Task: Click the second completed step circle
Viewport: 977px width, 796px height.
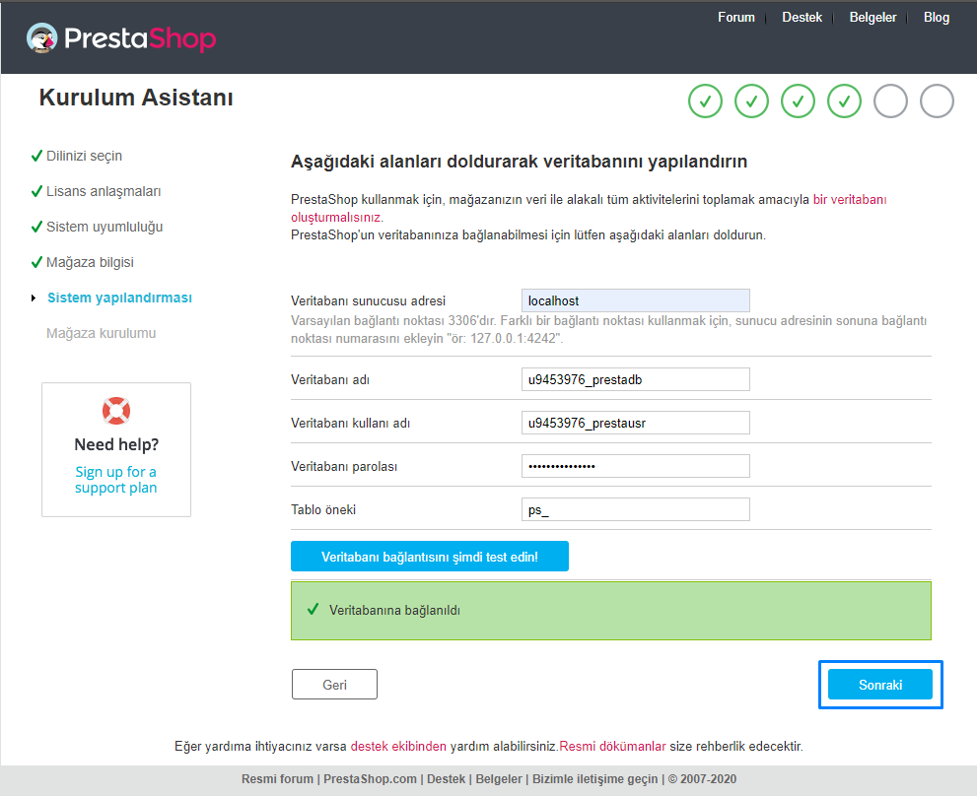Action: coord(751,100)
